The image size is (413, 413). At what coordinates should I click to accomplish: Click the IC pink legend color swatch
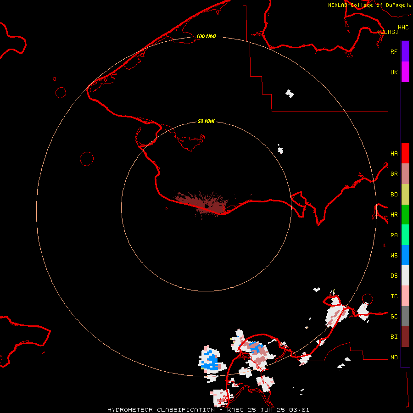(405, 296)
